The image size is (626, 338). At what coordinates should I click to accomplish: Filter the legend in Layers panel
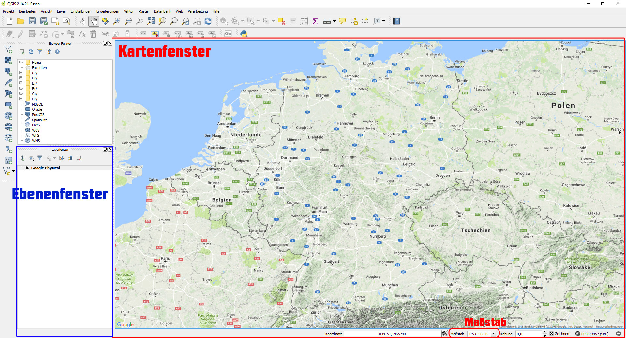pyautogui.click(x=40, y=158)
